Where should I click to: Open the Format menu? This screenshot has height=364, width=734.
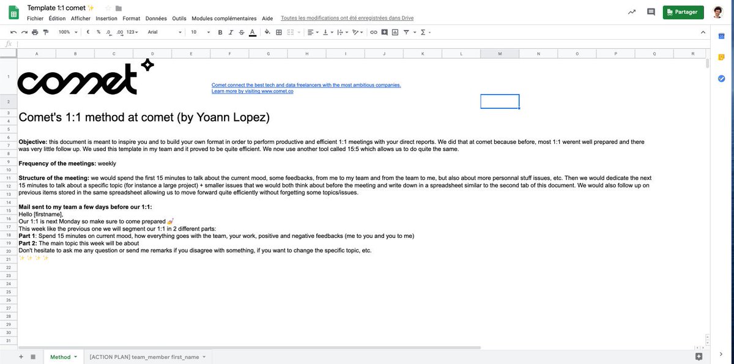132,18
